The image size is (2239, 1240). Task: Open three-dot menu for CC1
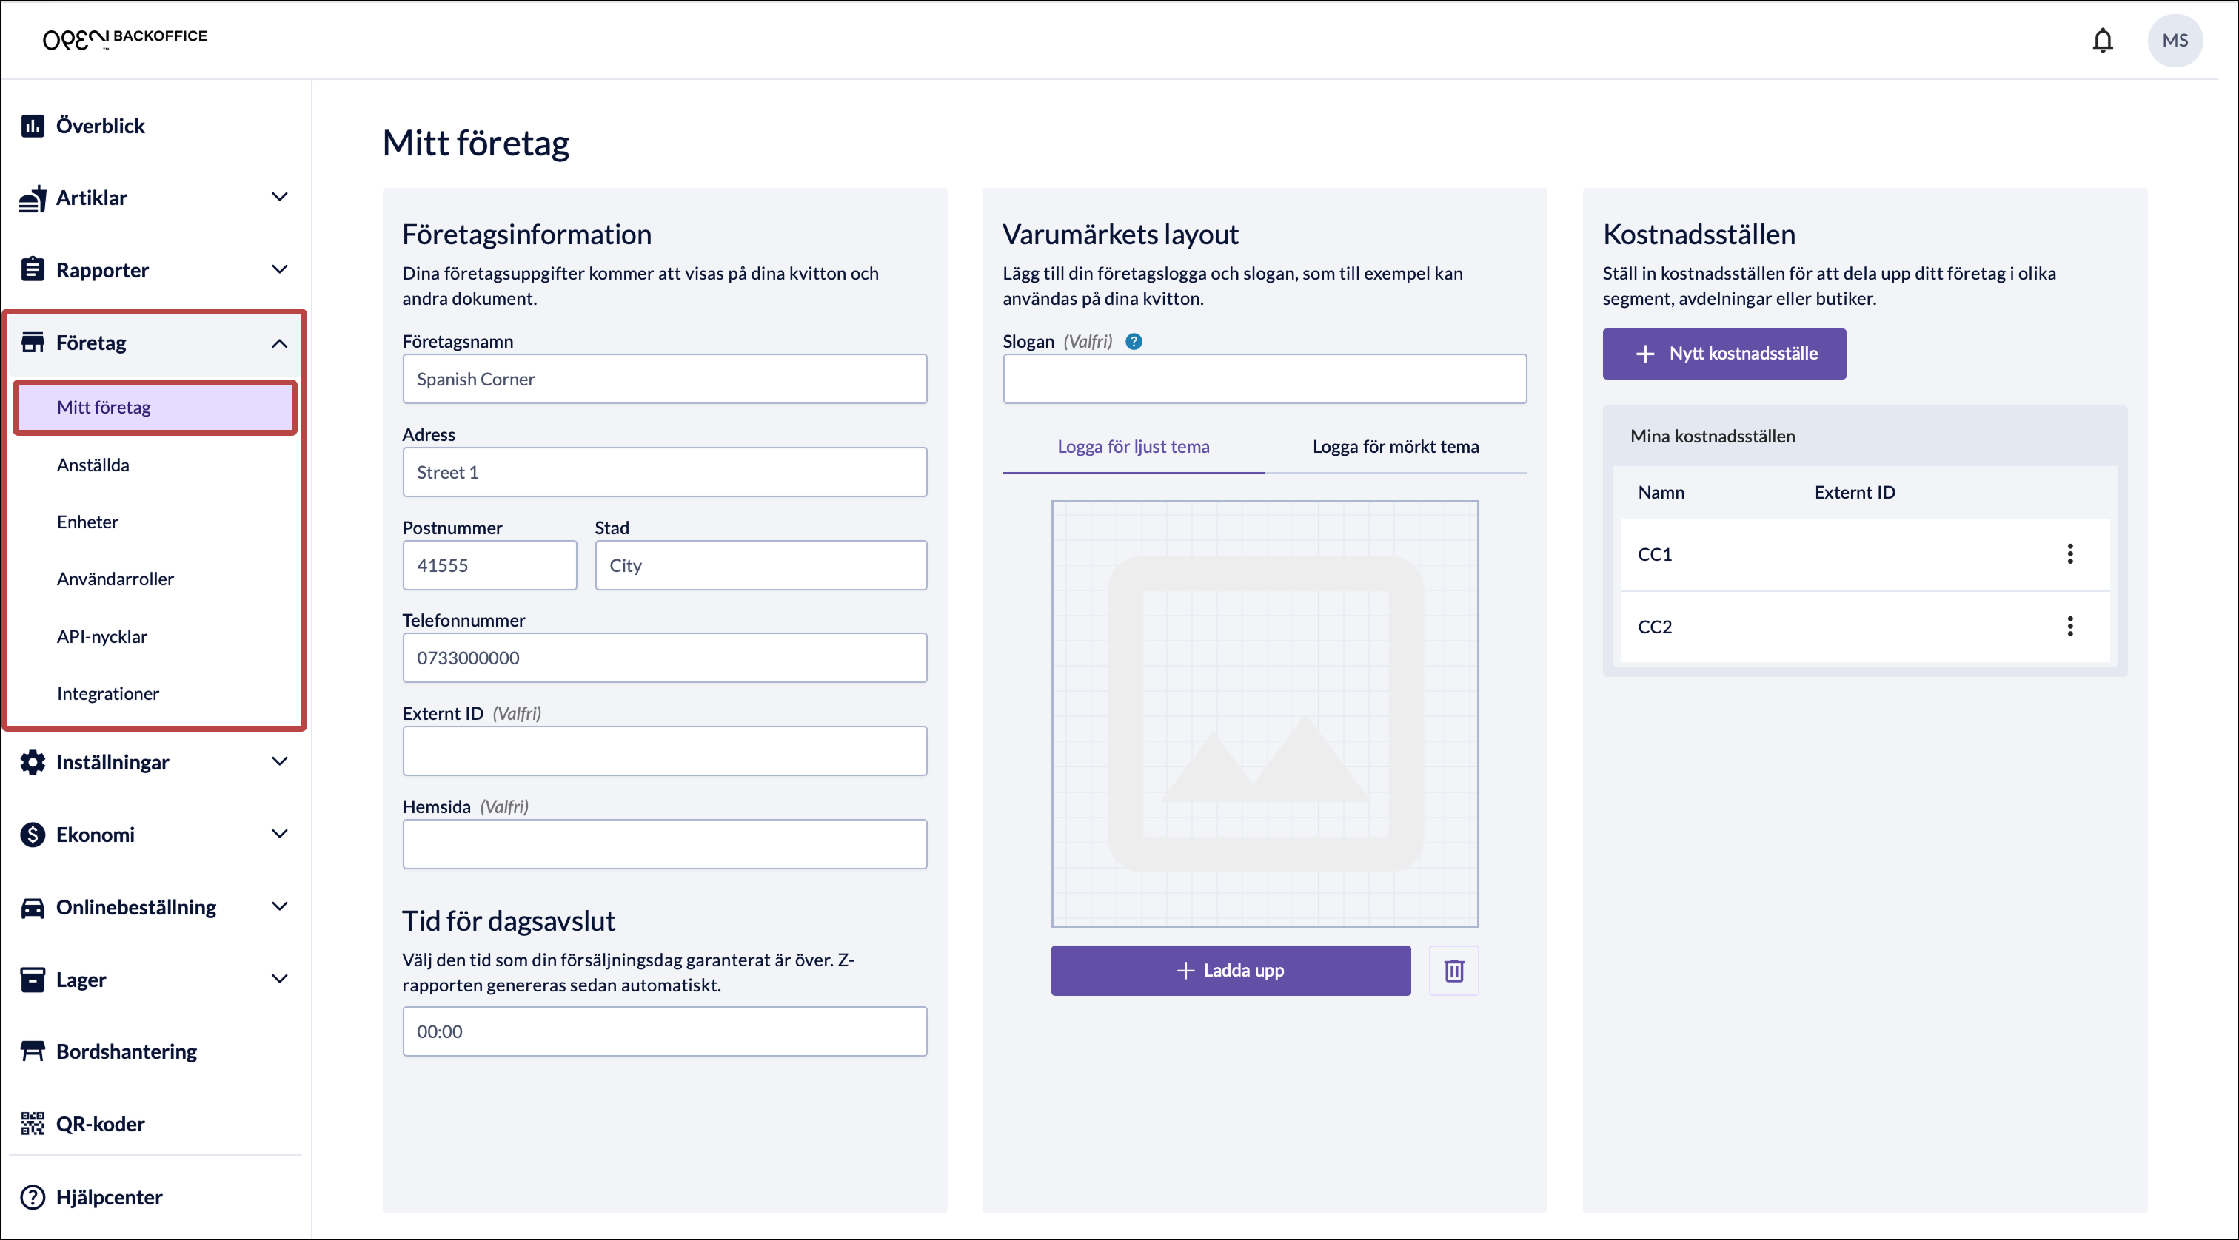tap(2069, 554)
